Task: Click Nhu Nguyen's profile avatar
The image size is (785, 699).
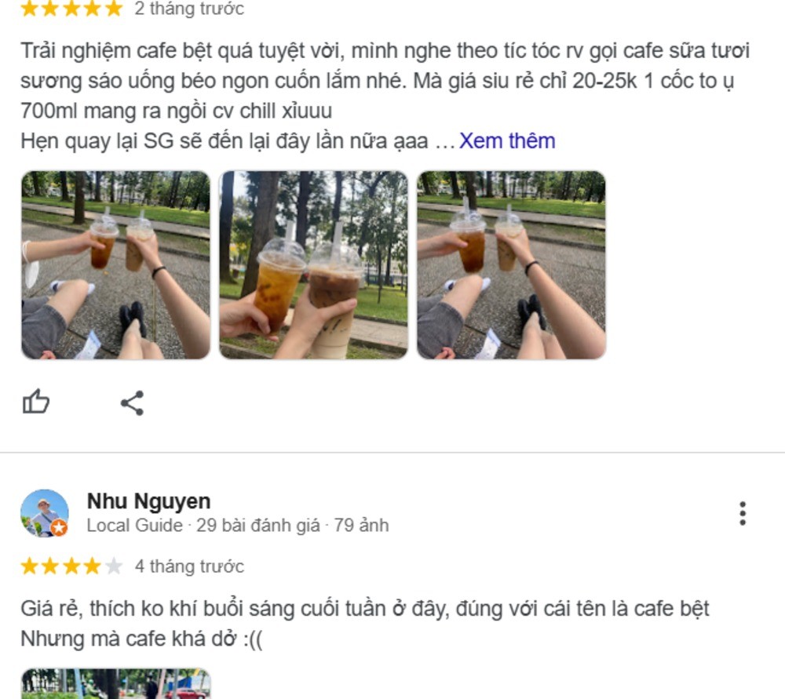Action: 43,512
